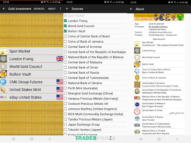This screenshot has height=143, width=191.
Task: Uncheck the World Gold Council checkbox
Action: tap(65, 26)
